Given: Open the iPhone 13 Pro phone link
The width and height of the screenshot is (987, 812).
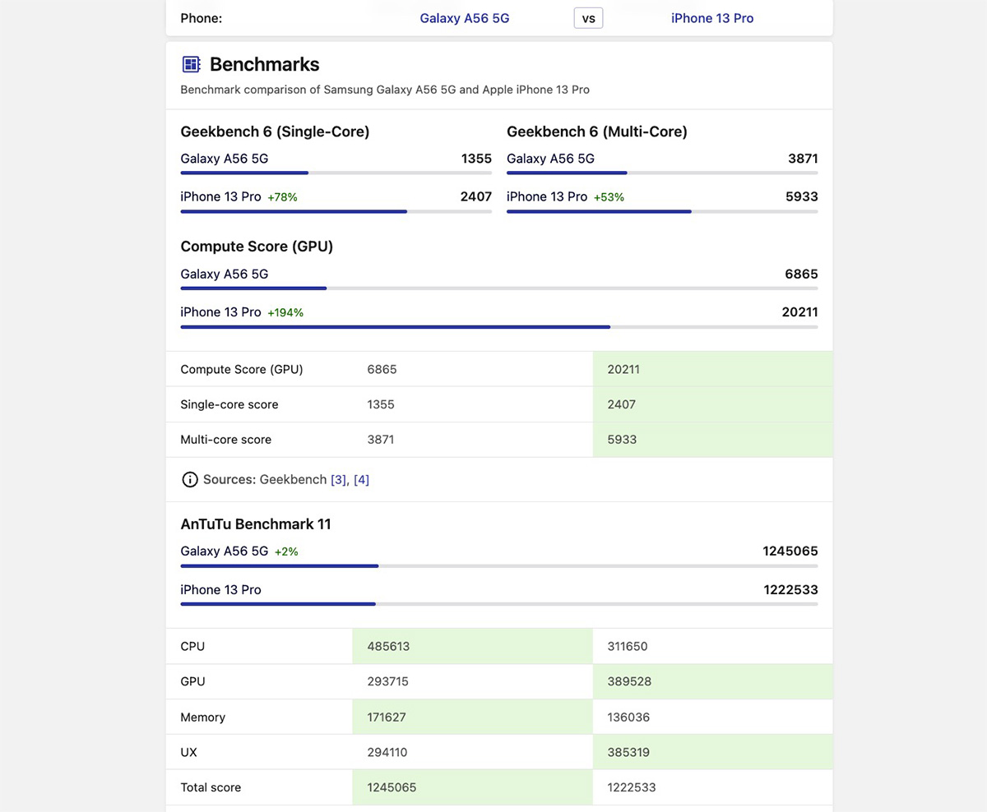Looking at the screenshot, I should click(711, 18).
